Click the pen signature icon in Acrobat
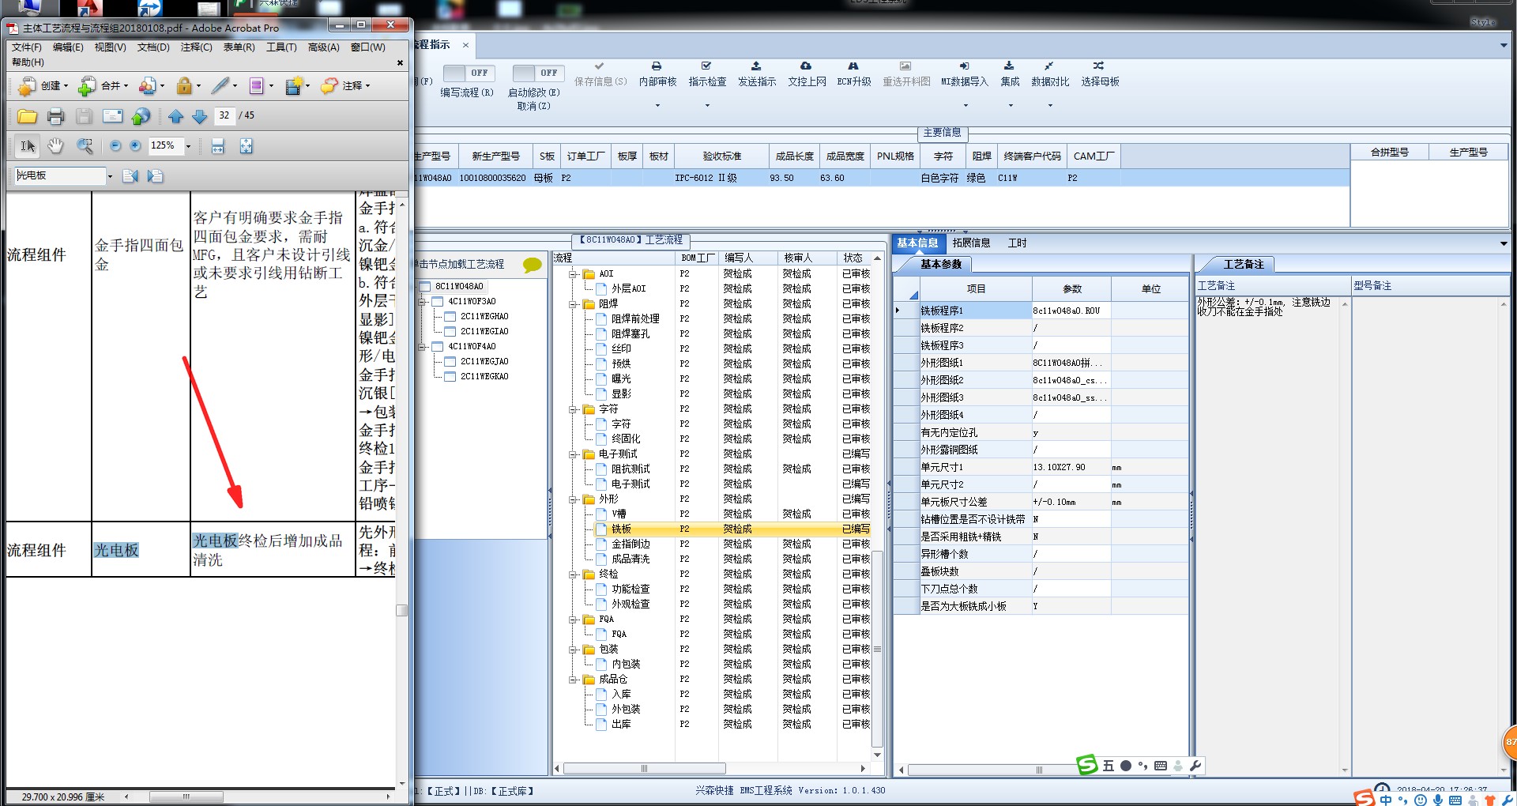This screenshot has width=1517, height=806. pyautogui.click(x=220, y=85)
